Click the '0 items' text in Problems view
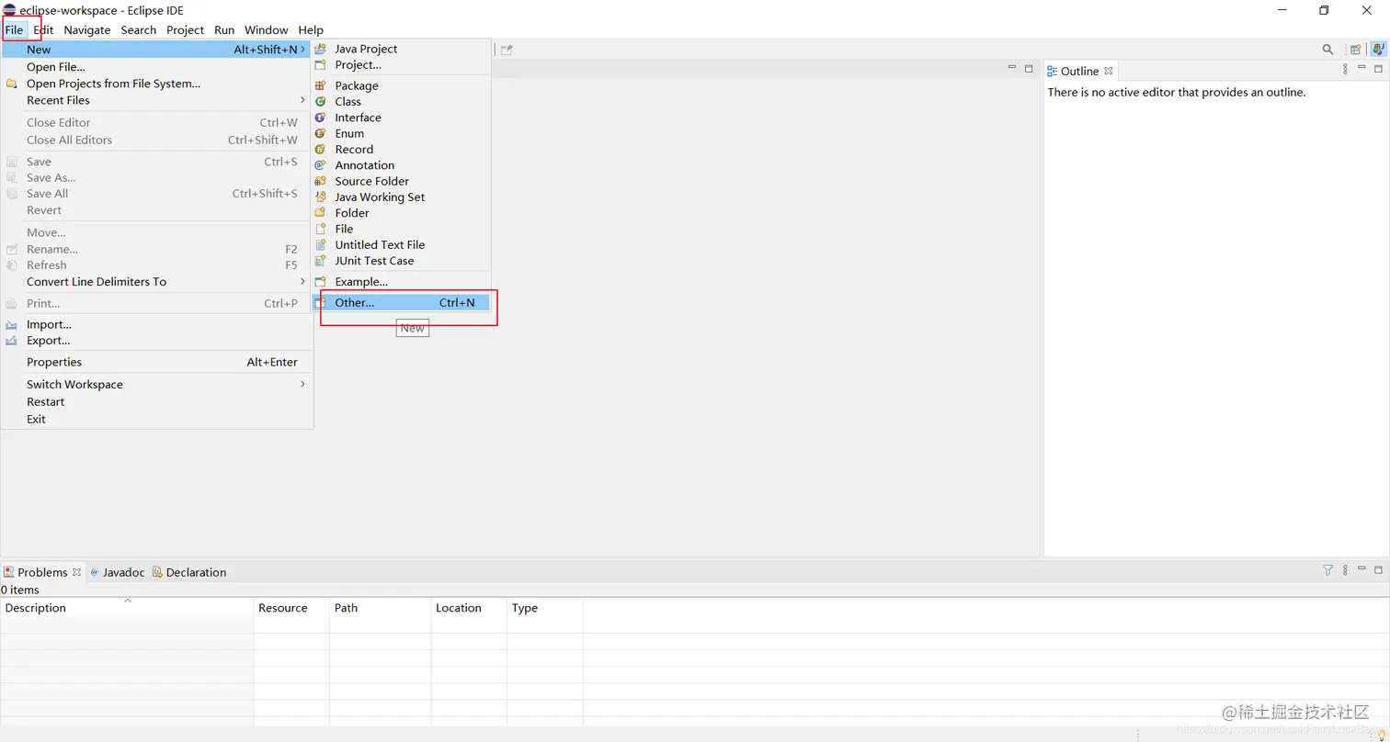Viewport: 1390px width, 742px height. 19,590
